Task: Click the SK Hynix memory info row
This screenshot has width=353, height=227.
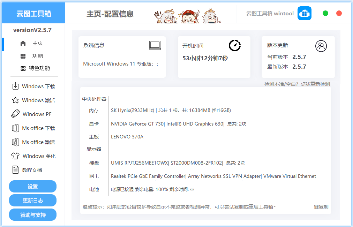Action: (171, 110)
